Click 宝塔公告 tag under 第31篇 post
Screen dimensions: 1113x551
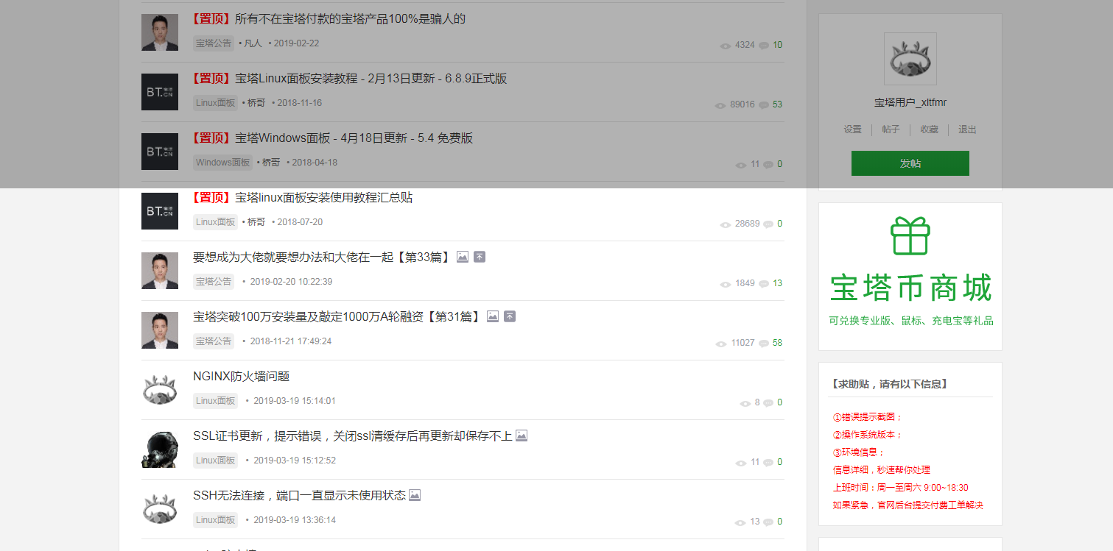pyautogui.click(x=214, y=341)
